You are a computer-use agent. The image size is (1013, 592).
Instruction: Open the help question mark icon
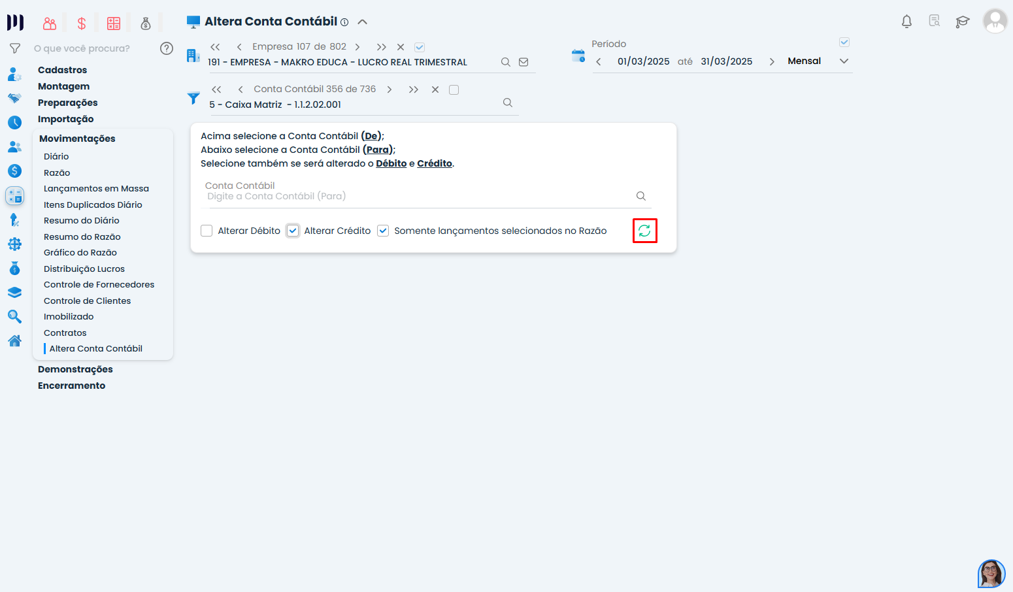[x=167, y=48]
